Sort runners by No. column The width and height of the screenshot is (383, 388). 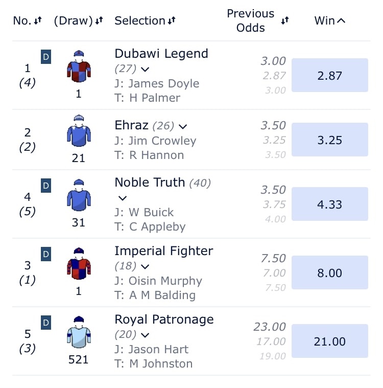(x=28, y=21)
